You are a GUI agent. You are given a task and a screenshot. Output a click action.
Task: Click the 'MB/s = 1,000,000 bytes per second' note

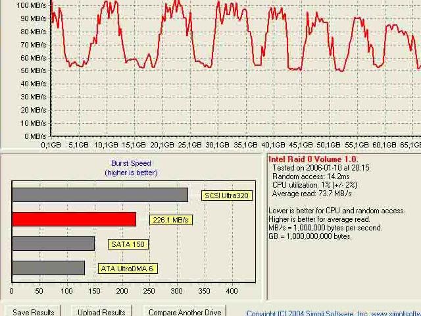(x=325, y=228)
